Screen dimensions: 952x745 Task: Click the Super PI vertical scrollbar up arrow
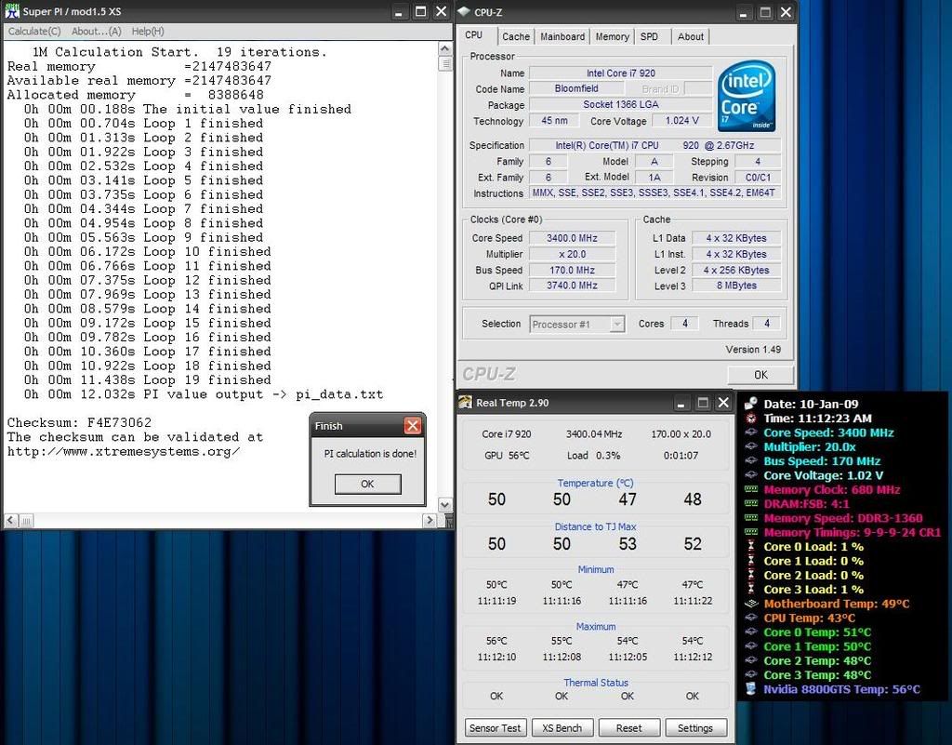445,48
